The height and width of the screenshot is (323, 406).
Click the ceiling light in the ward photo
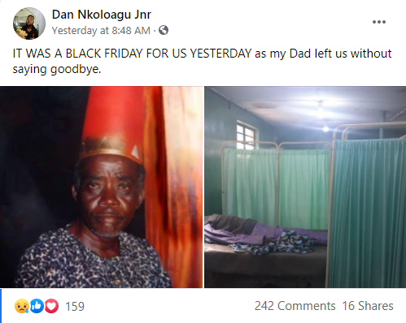click(321, 109)
